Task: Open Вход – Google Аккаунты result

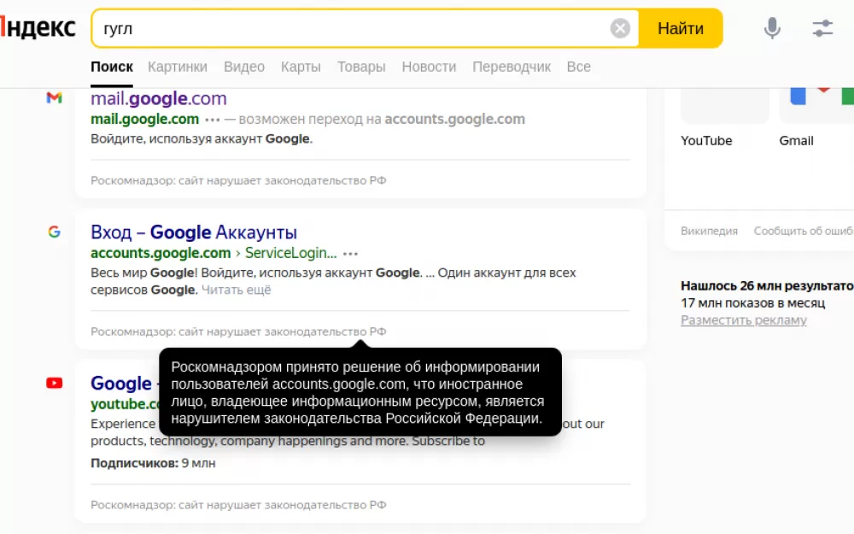Action: 194,232
